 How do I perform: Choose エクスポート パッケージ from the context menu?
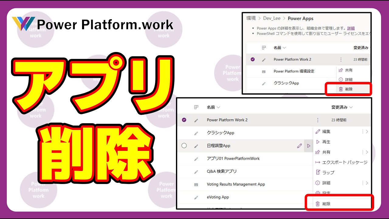345,162
